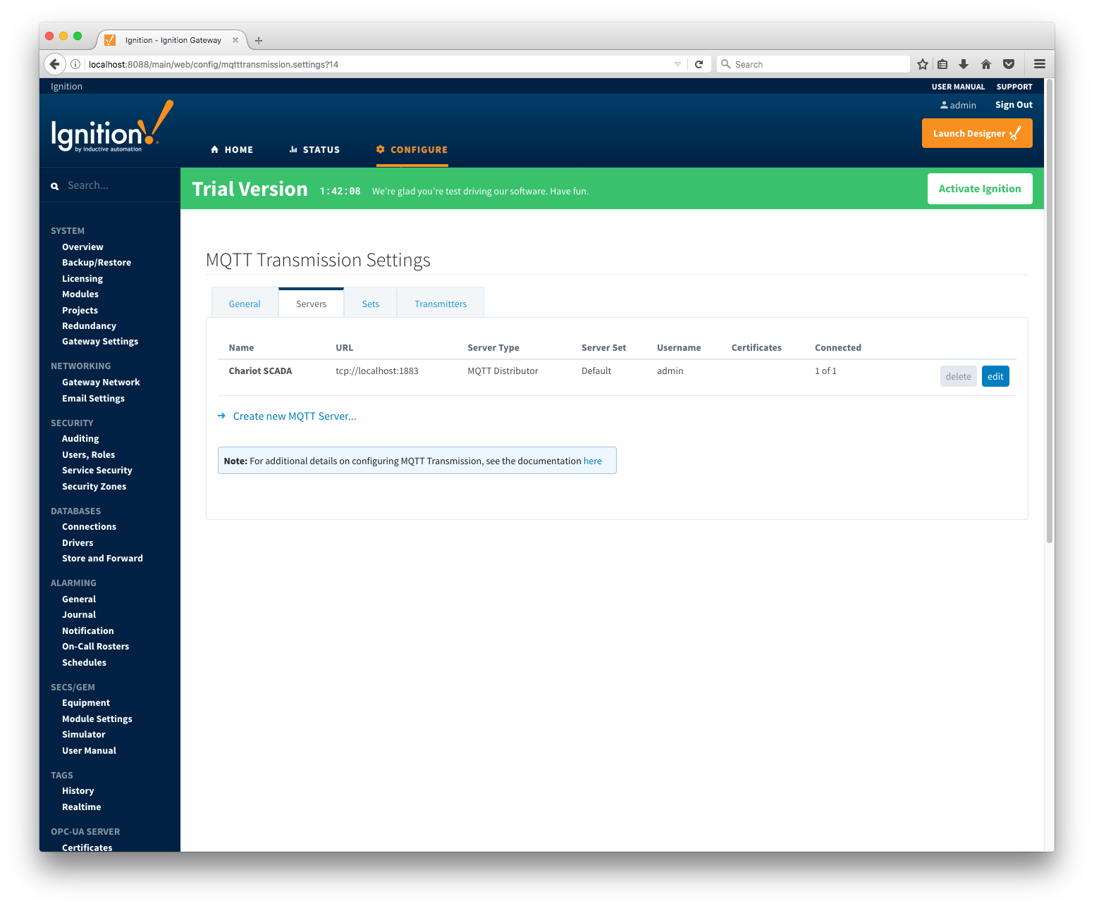The width and height of the screenshot is (1094, 908).
Task: Open Store and Forward in sidebar
Action: coord(102,559)
